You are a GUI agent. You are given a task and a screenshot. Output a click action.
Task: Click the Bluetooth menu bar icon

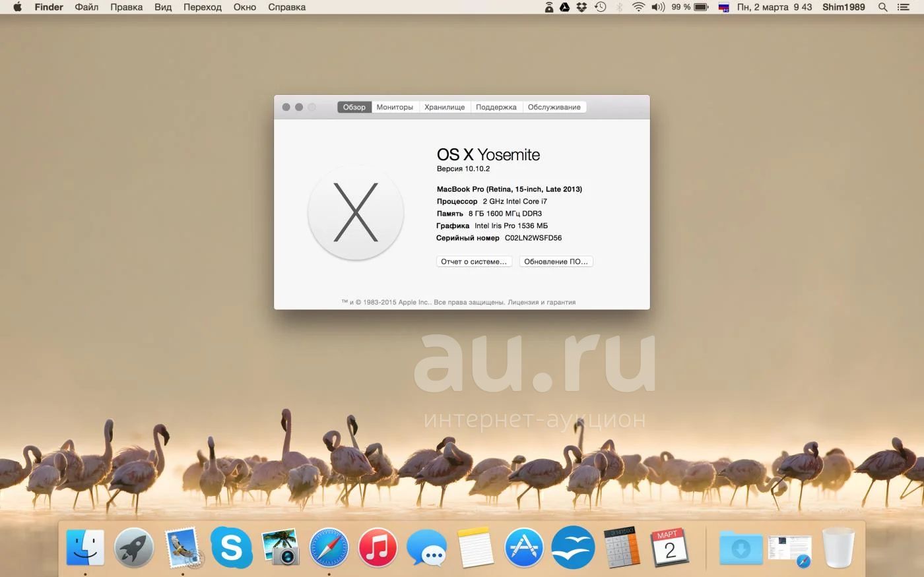(x=619, y=7)
